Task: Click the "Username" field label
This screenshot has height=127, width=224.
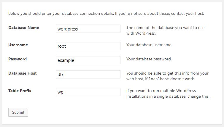Action: click(18, 45)
